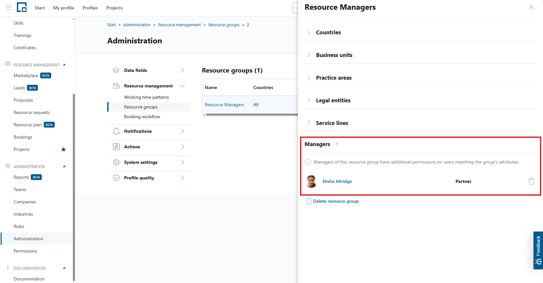Open Projects in the top navigation
Image resolution: width=543 pixels, height=283 pixels.
pos(114,8)
